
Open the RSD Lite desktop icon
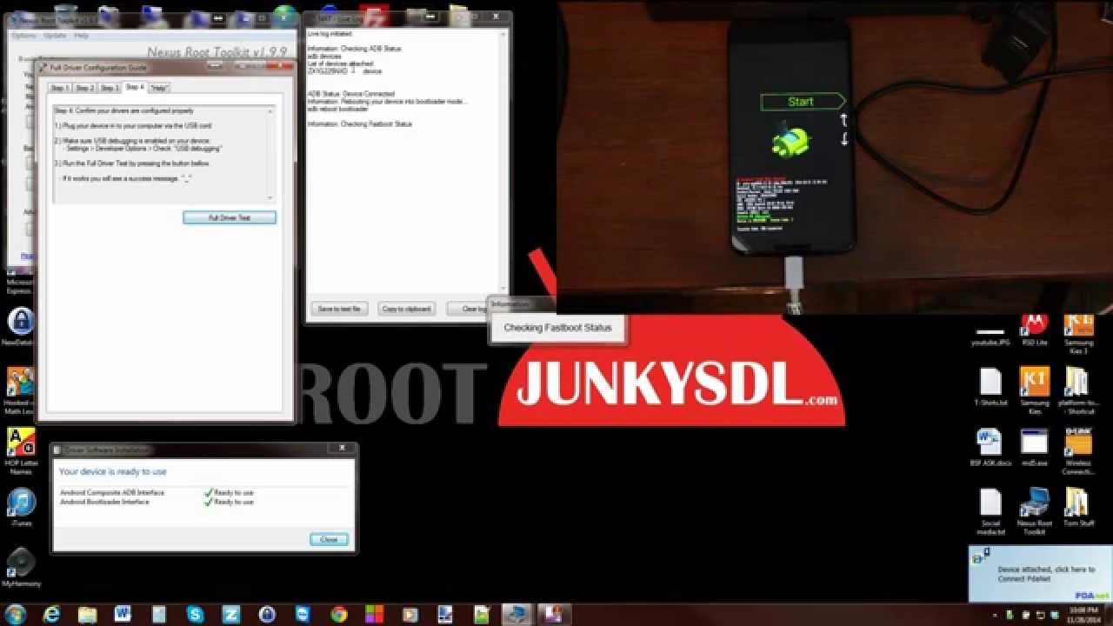point(1034,330)
